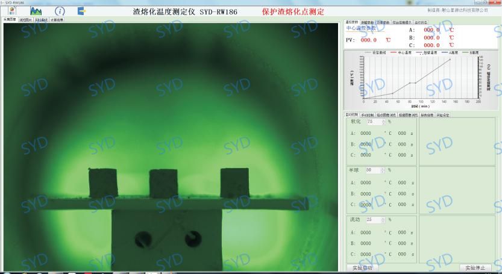Screen dimensions: 502x274
Task: Select the 综合图像浏览 tab
Action: pyautogui.click(x=386, y=115)
